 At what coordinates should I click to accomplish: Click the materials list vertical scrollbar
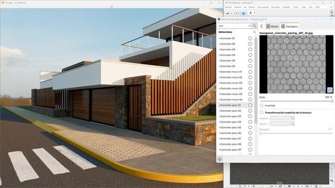click(x=256, y=81)
